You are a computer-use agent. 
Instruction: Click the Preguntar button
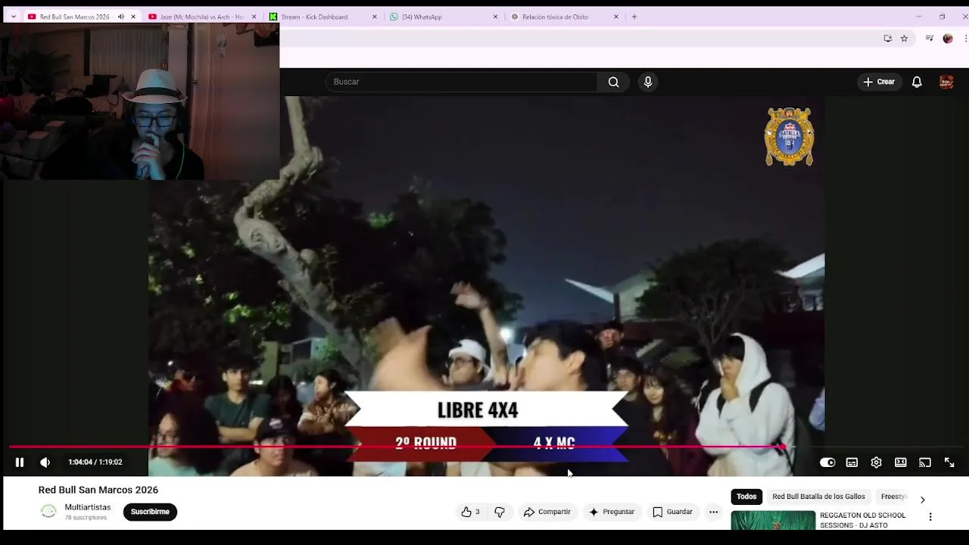pyautogui.click(x=612, y=512)
